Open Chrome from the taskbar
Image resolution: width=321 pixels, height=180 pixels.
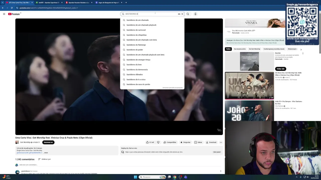tap(175, 177)
